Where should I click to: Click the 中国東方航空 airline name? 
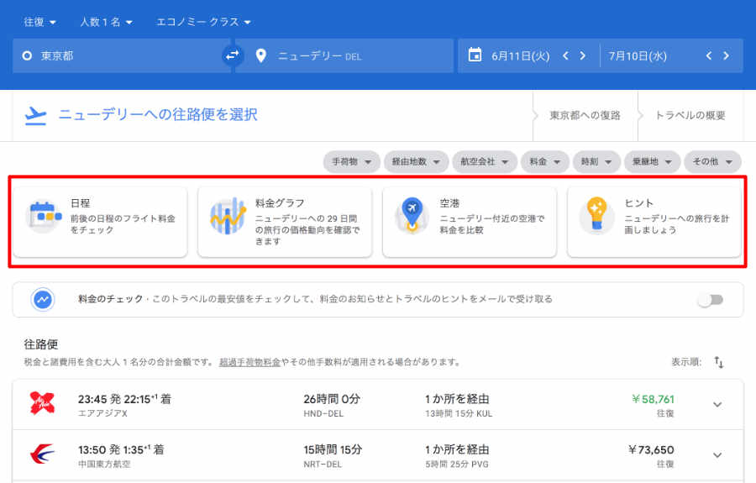pyautogui.click(x=104, y=465)
